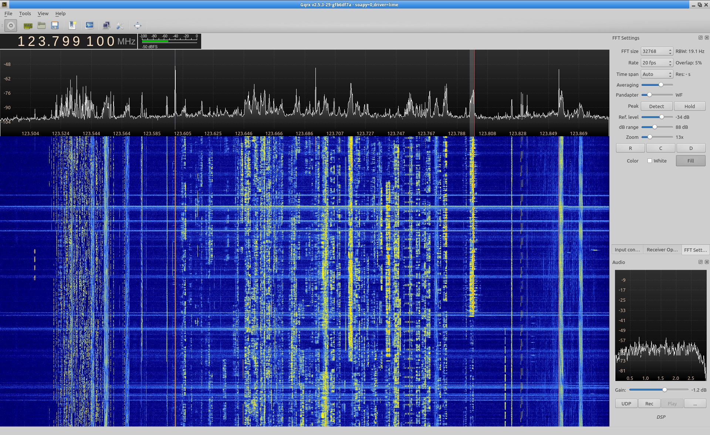Open the Time span Auto dropdown

click(657, 74)
